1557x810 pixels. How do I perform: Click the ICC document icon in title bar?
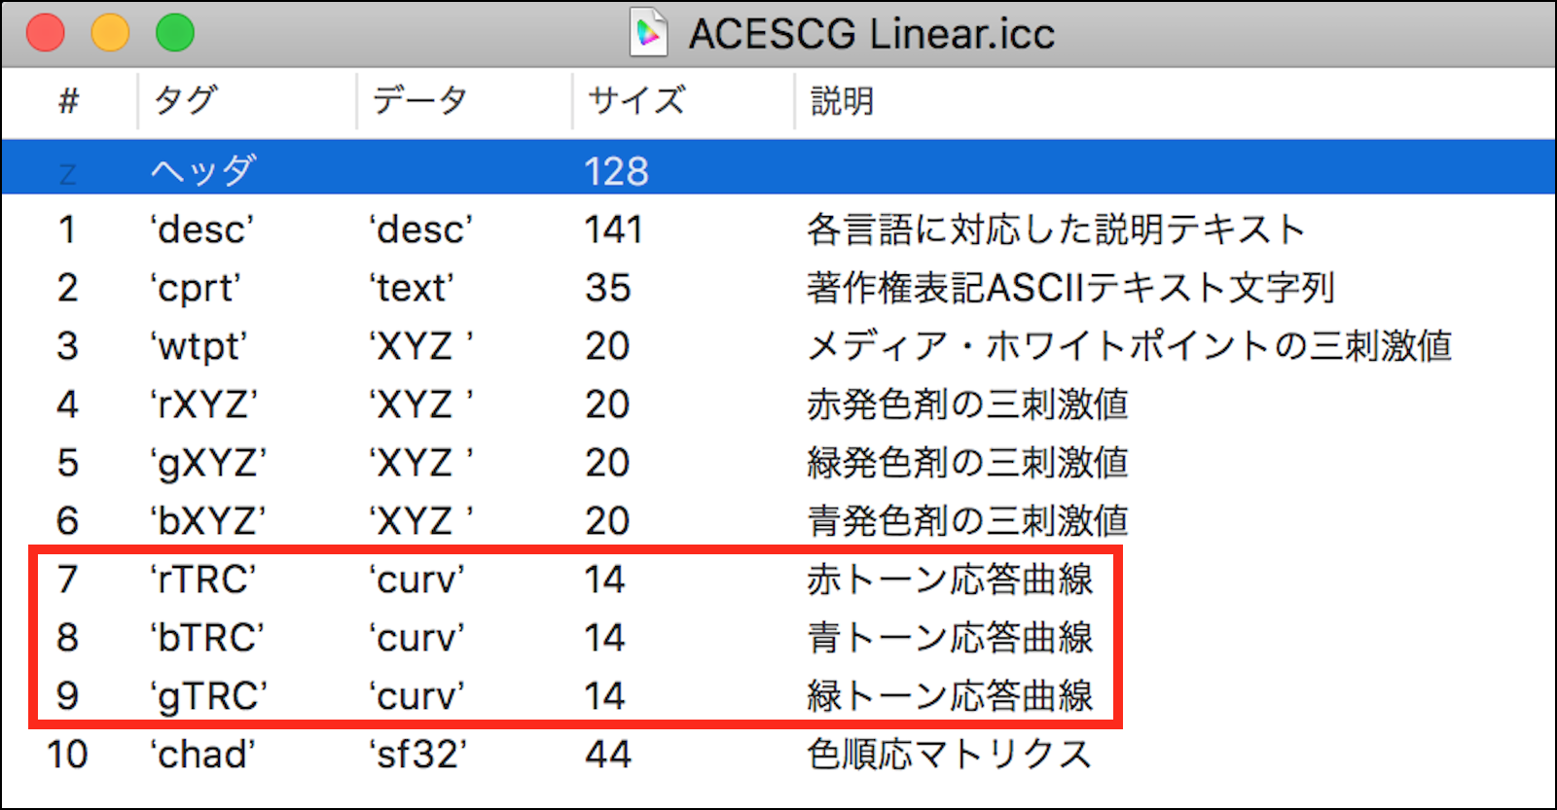tap(648, 33)
